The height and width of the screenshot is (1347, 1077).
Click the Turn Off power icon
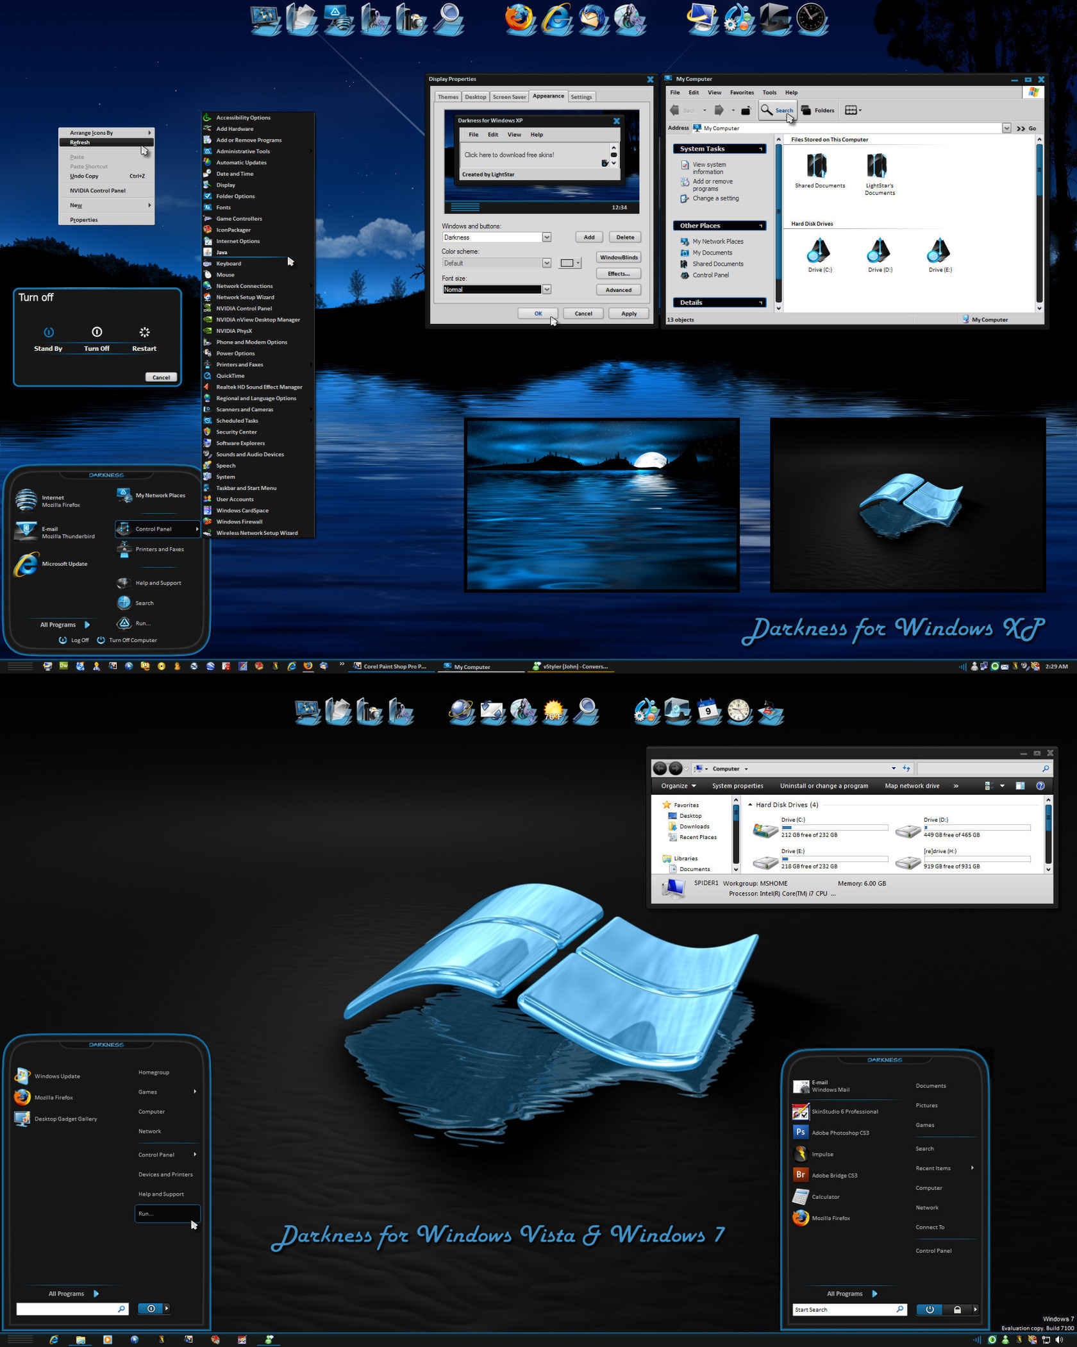[x=97, y=332]
